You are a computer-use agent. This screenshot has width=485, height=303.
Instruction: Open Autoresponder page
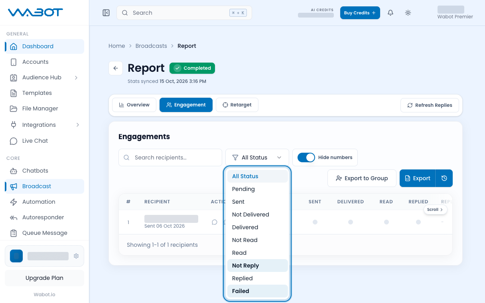click(45, 217)
